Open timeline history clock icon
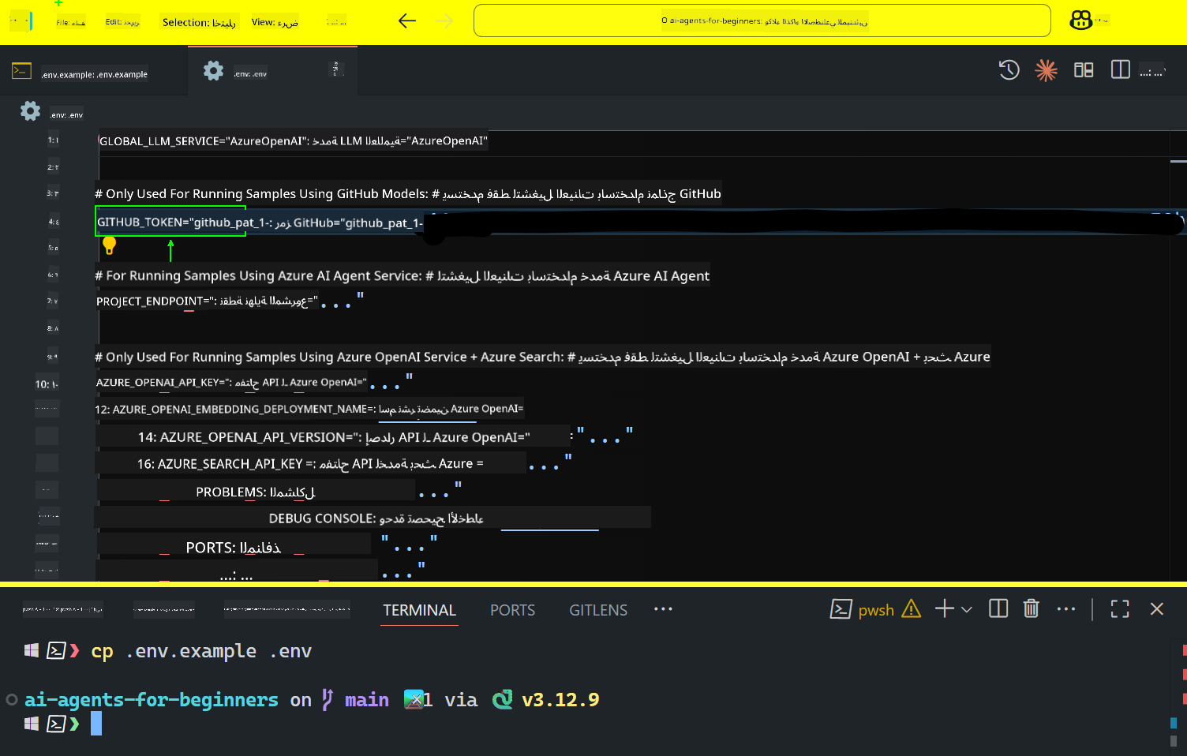1187x756 pixels. (x=1009, y=70)
